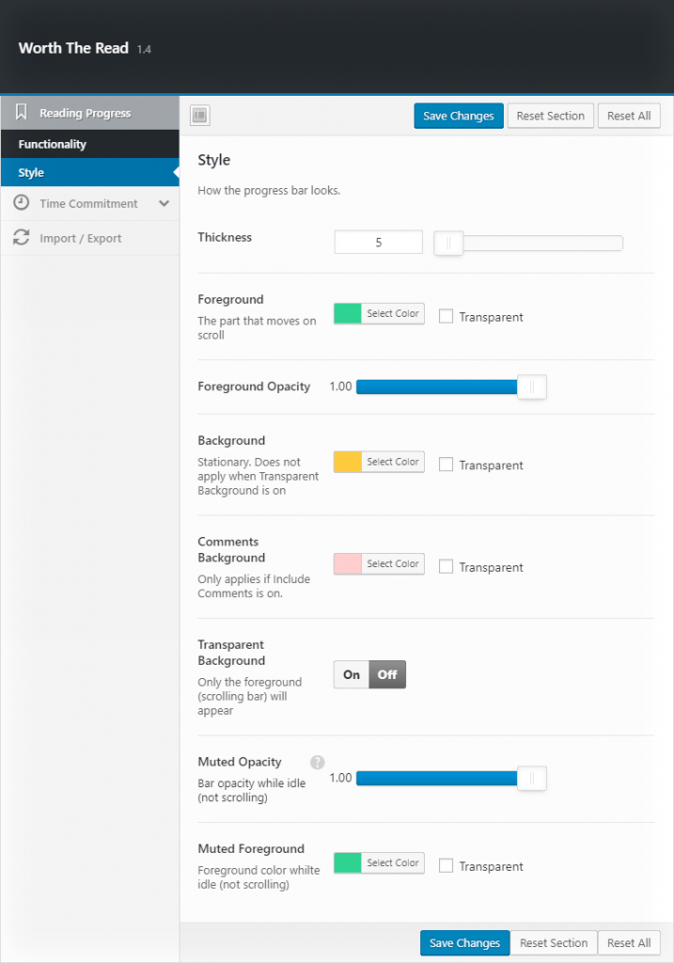Click the Reading Progress bookmark icon

(21, 112)
